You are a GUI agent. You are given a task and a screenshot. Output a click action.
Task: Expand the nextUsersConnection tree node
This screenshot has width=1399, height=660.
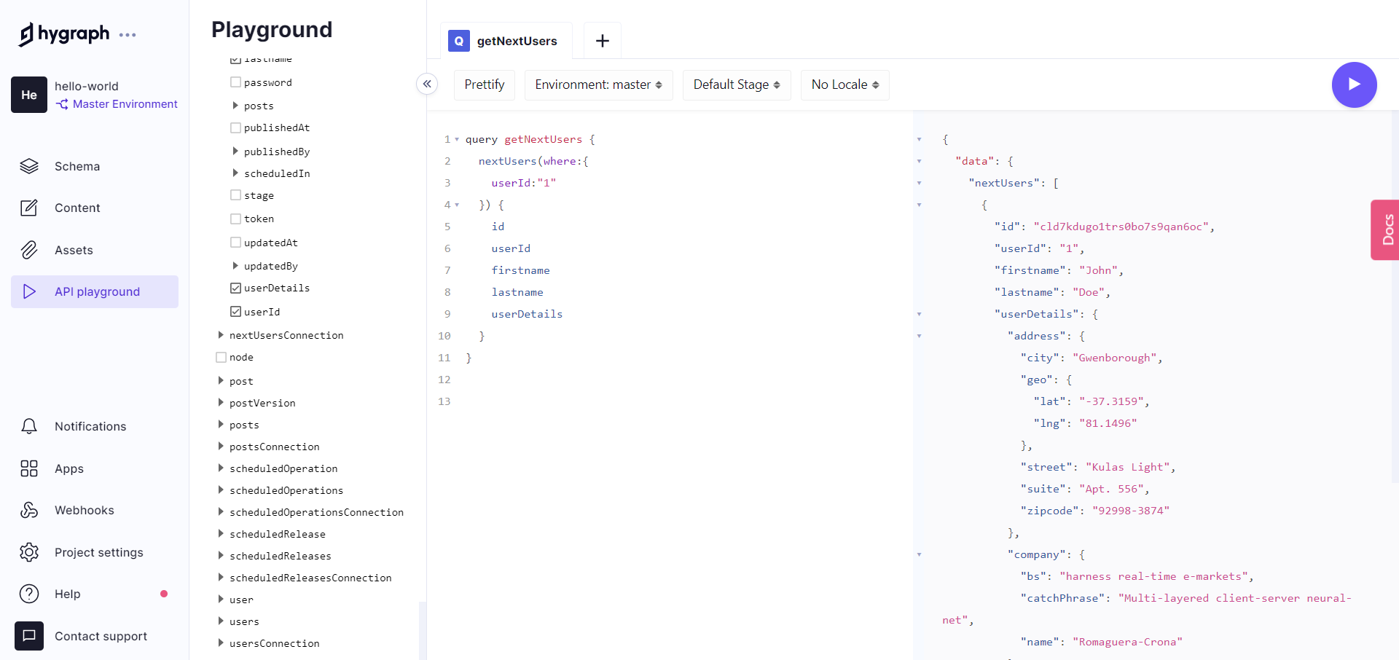tap(221, 335)
